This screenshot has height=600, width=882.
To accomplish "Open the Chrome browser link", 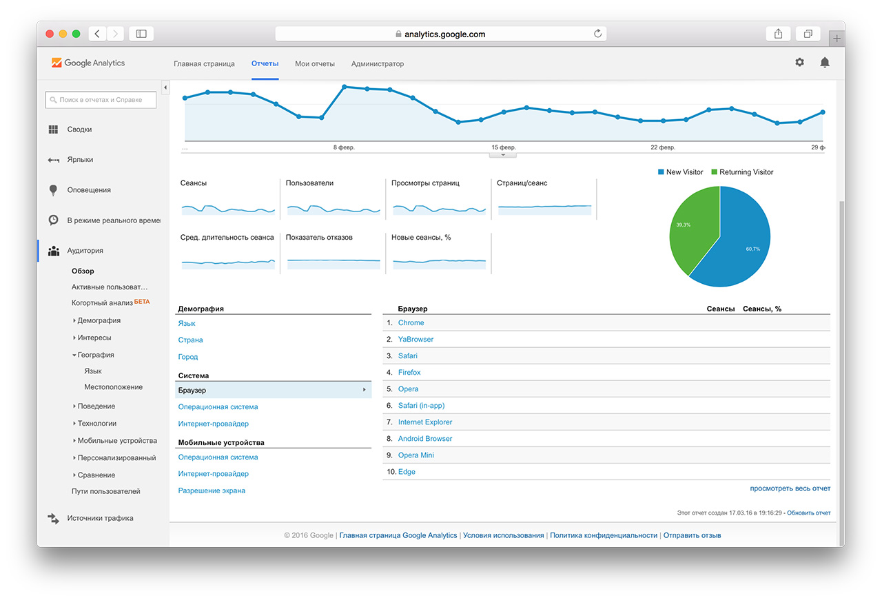I will click(x=411, y=323).
